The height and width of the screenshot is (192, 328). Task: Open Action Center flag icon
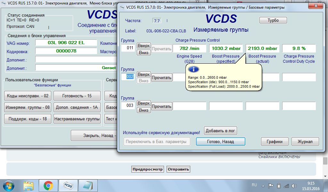[271, 186]
